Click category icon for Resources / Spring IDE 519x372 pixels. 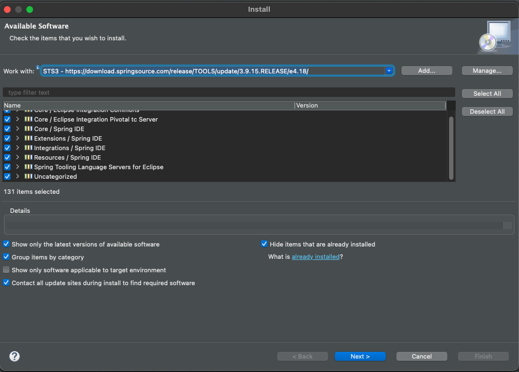click(x=29, y=157)
